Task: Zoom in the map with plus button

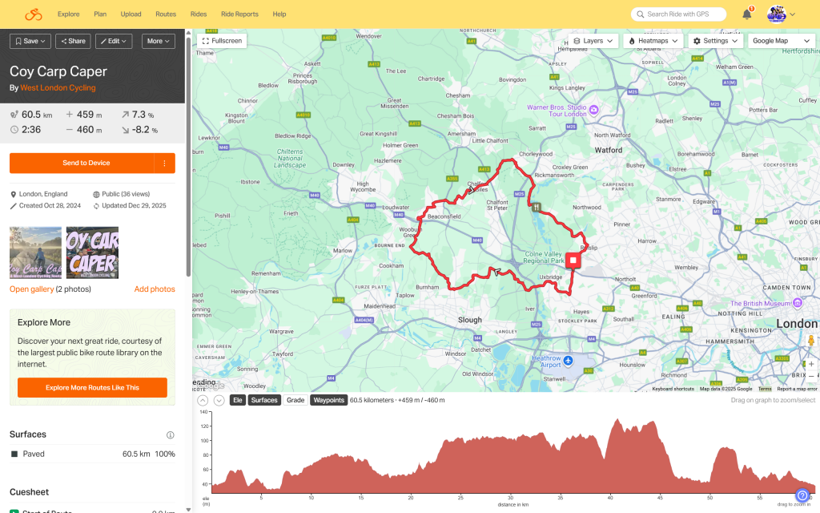Action: (x=810, y=363)
